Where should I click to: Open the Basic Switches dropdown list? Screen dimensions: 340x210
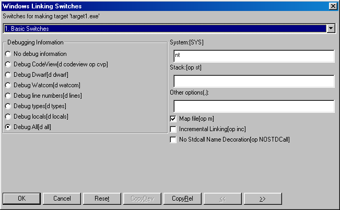click(330, 28)
